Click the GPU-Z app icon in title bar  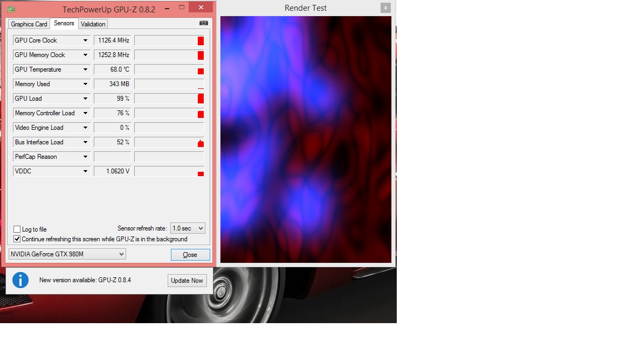[11, 9]
